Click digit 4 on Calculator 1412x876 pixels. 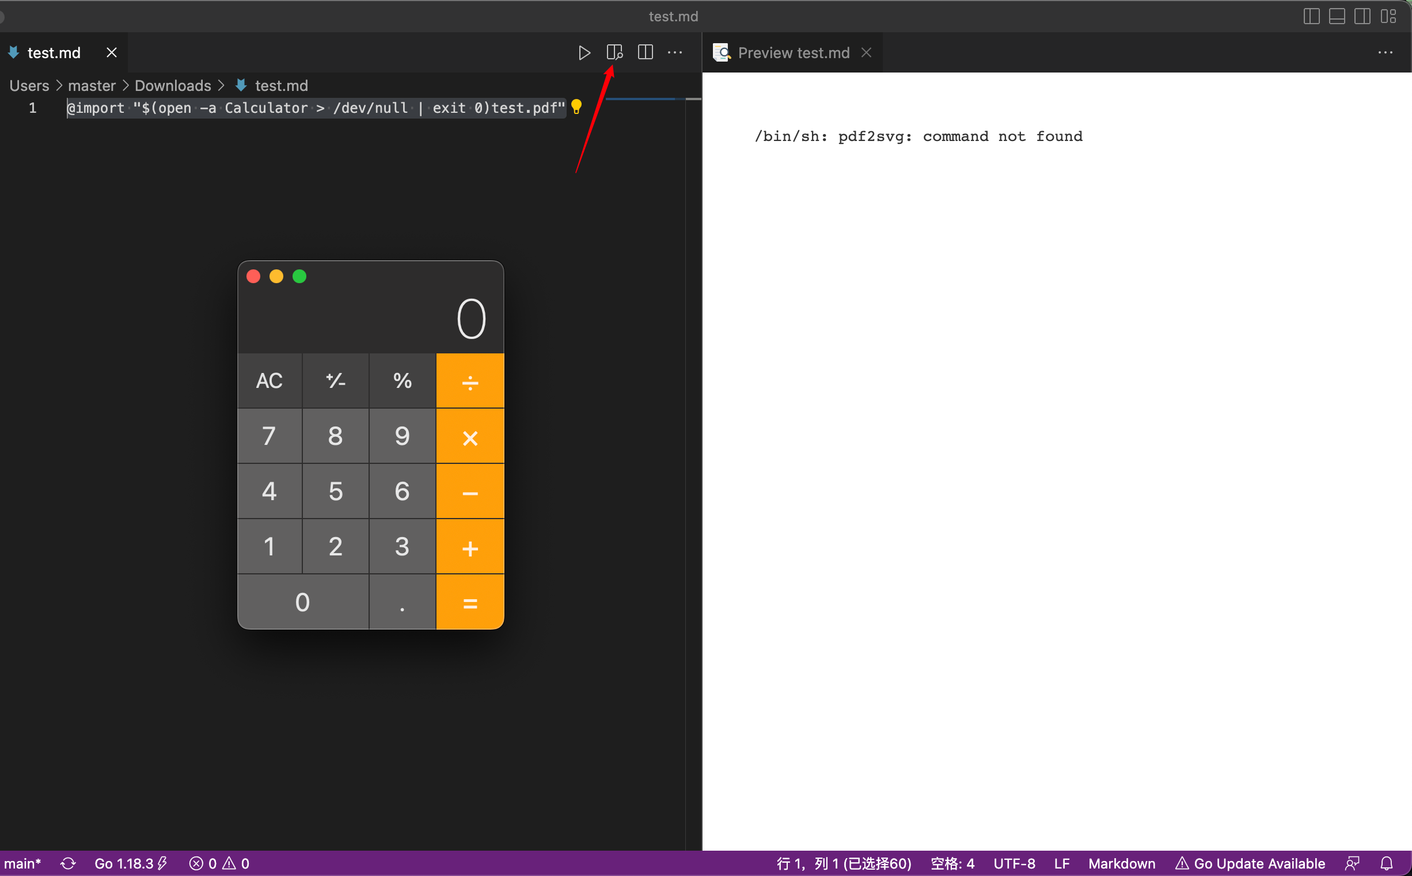point(270,492)
